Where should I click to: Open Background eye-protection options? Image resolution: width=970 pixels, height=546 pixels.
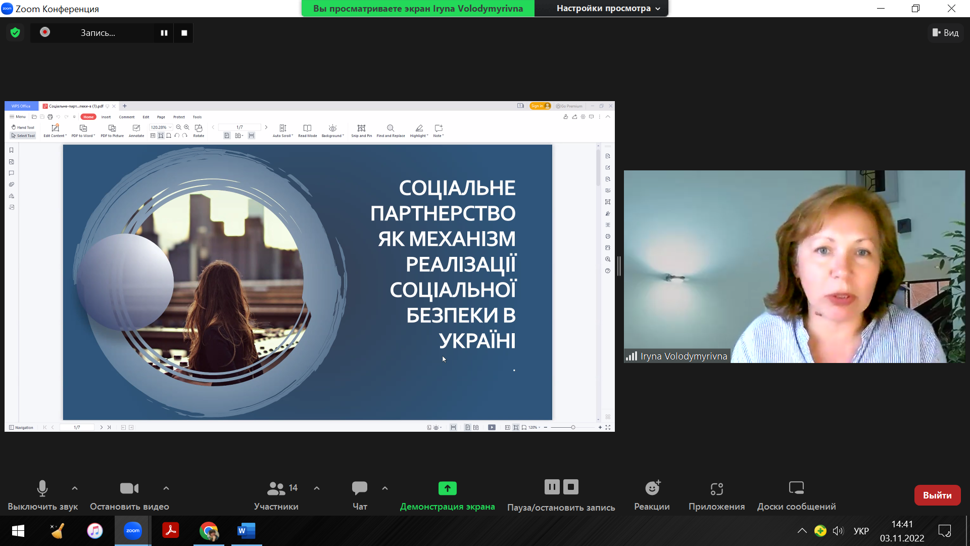pyautogui.click(x=333, y=131)
